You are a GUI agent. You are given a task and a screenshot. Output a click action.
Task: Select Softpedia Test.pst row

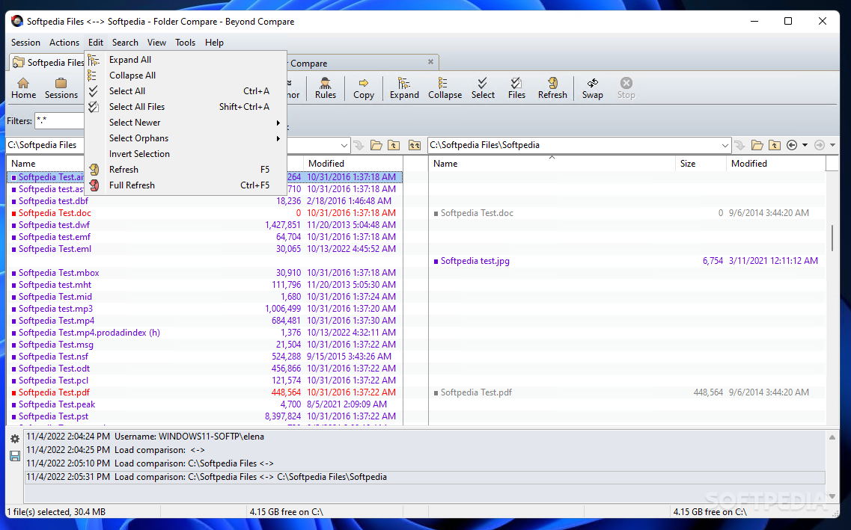click(x=204, y=416)
